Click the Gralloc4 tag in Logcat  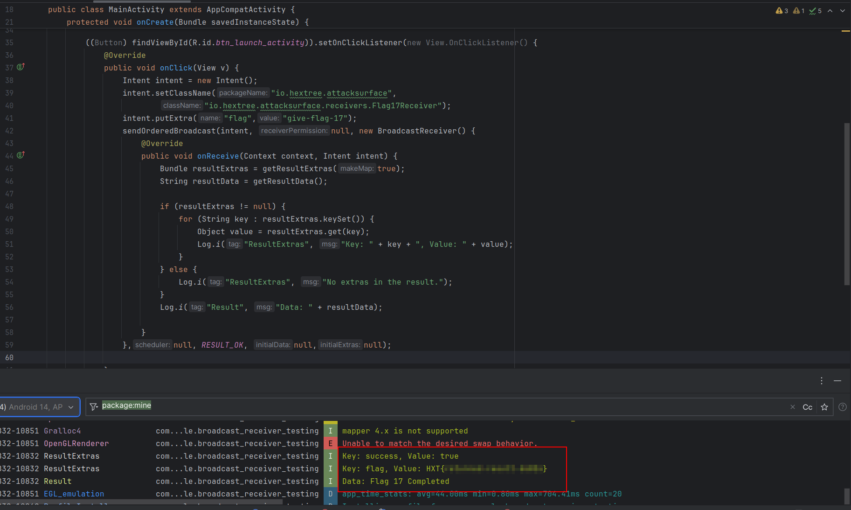pos(62,431)
